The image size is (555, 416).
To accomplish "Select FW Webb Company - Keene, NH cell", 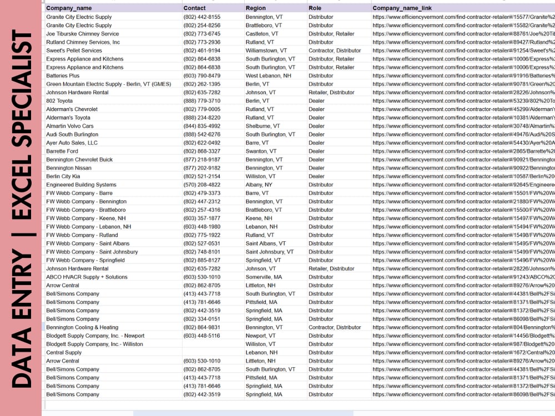I will pos(114,218).
